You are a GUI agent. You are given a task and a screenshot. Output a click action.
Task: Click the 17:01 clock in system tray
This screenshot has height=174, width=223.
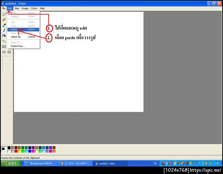(216, 164)
